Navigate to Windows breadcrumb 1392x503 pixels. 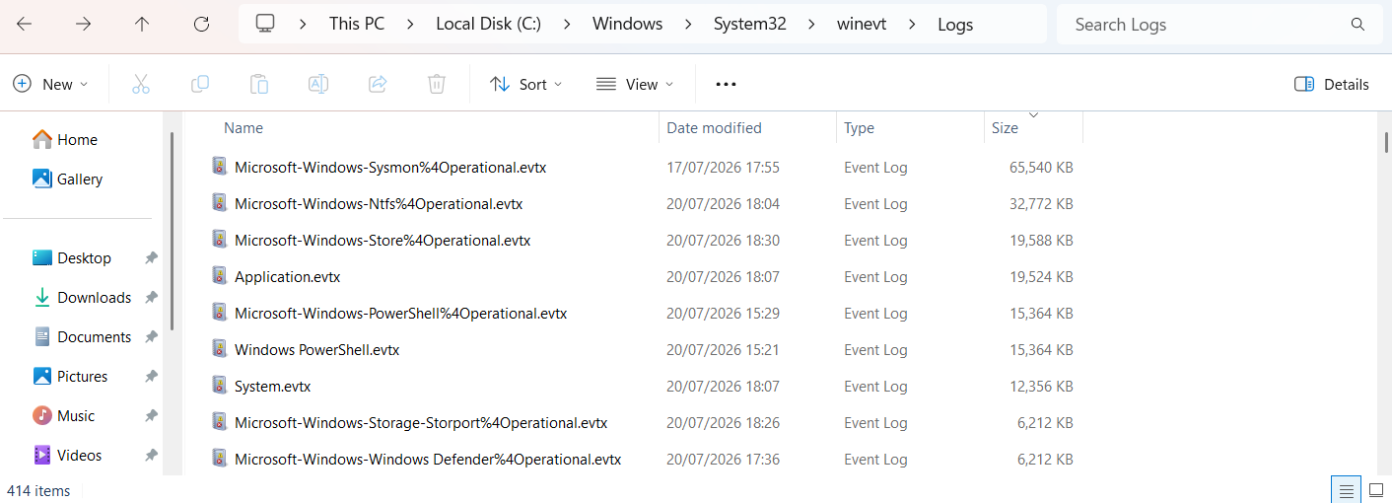[x=627, y=25]
